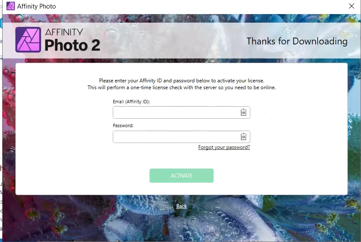Click the "Affinity Photo" window title text

point(36,6)
